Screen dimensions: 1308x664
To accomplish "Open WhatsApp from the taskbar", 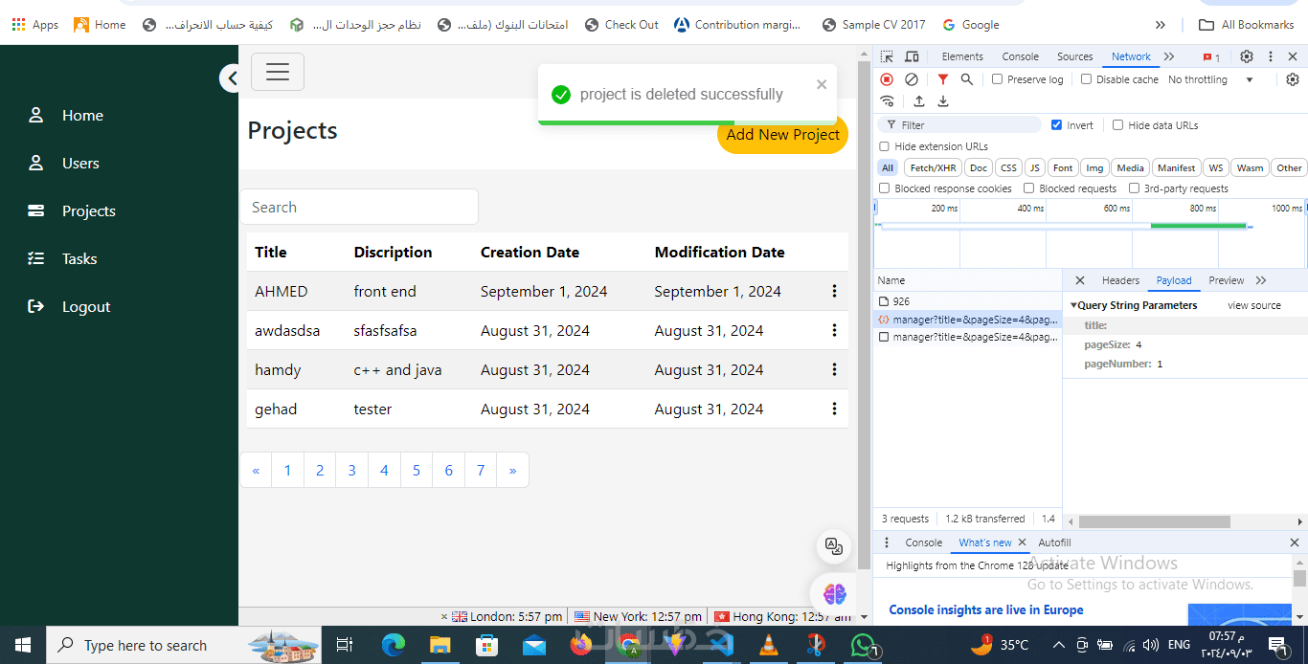I will tap(864, 645).
